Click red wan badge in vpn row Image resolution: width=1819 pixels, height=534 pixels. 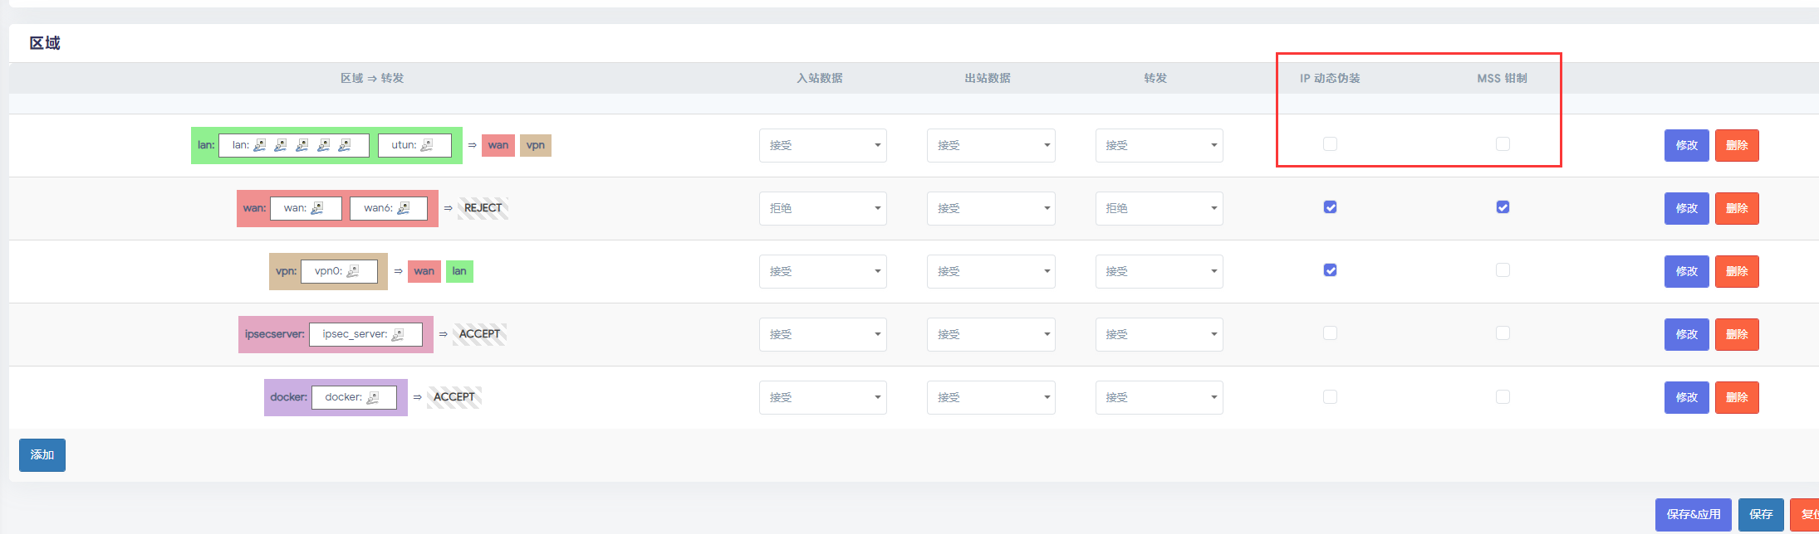[424, 271]
